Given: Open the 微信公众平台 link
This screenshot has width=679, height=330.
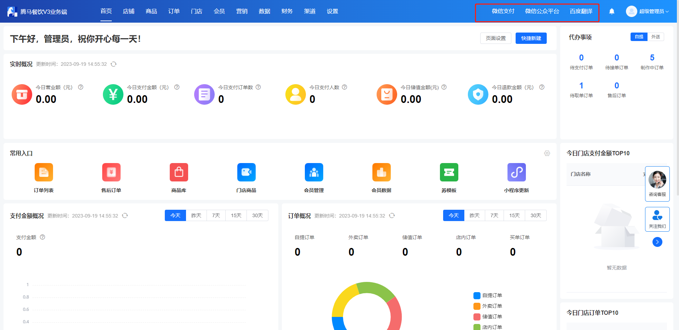Looking at the screenshot, I should 542,11.
